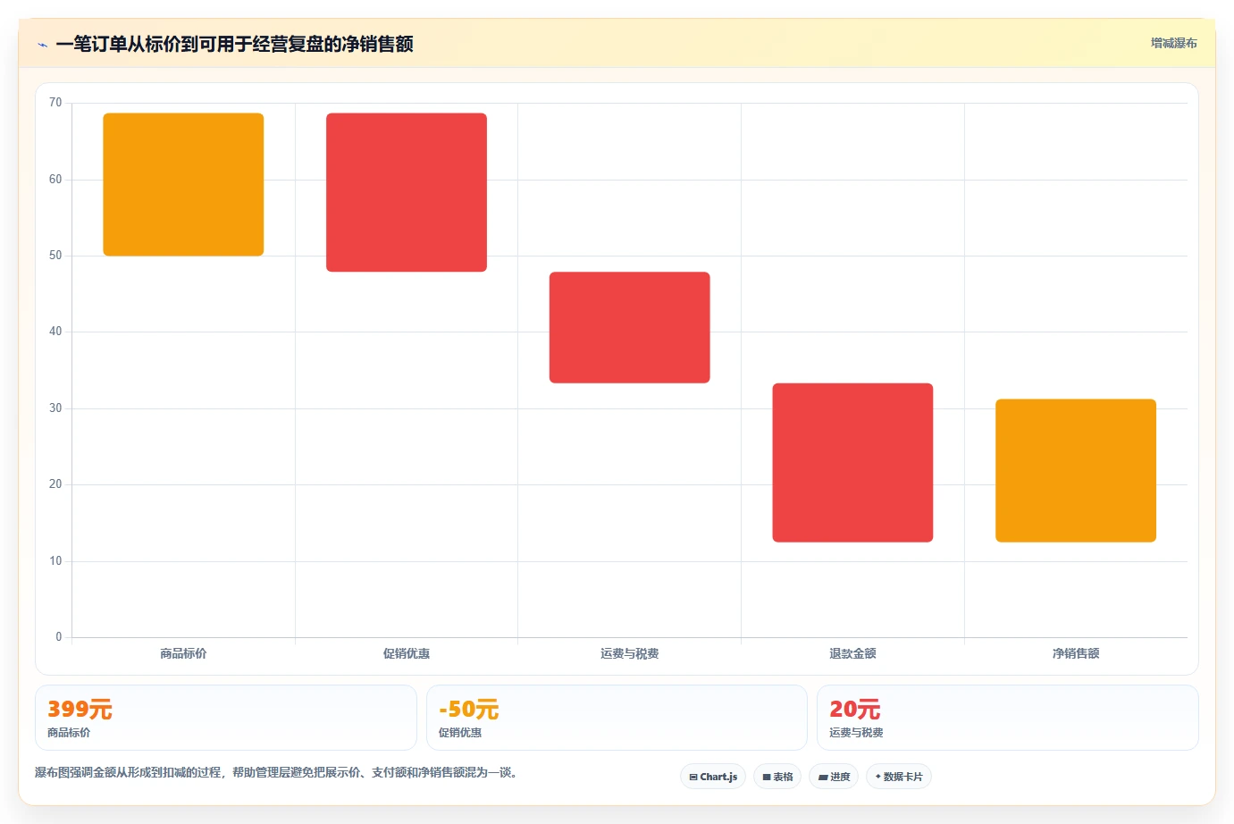Click the y-axis value 10

click(x=55, y=561)
